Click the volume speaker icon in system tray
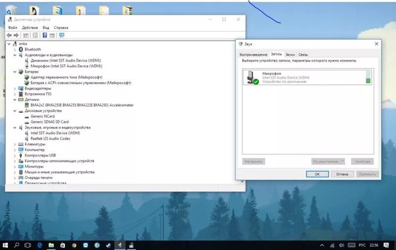Screen dimensions: 396x250 click(342, 245)
